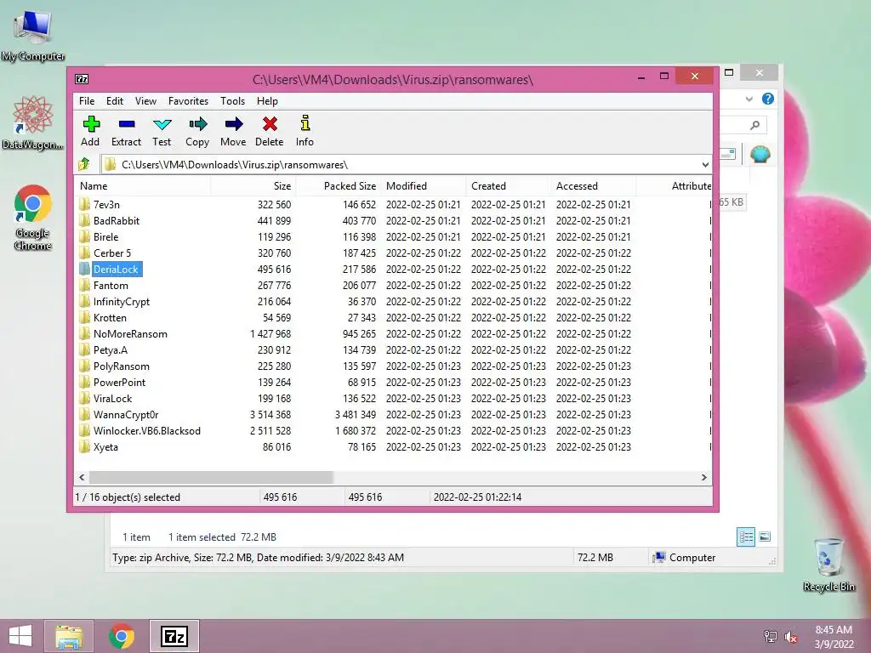Select the Cerber 5 folder
The width and height of the screenshot is (871, 653).
coord(112,253)
